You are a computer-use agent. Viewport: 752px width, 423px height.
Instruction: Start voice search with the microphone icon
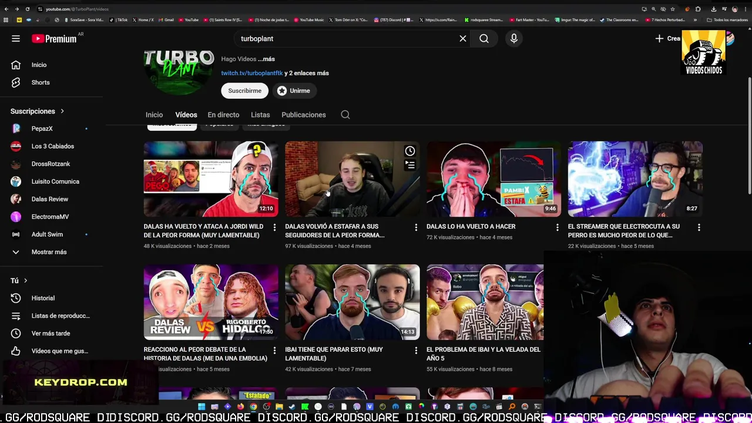tap(514, 39)
